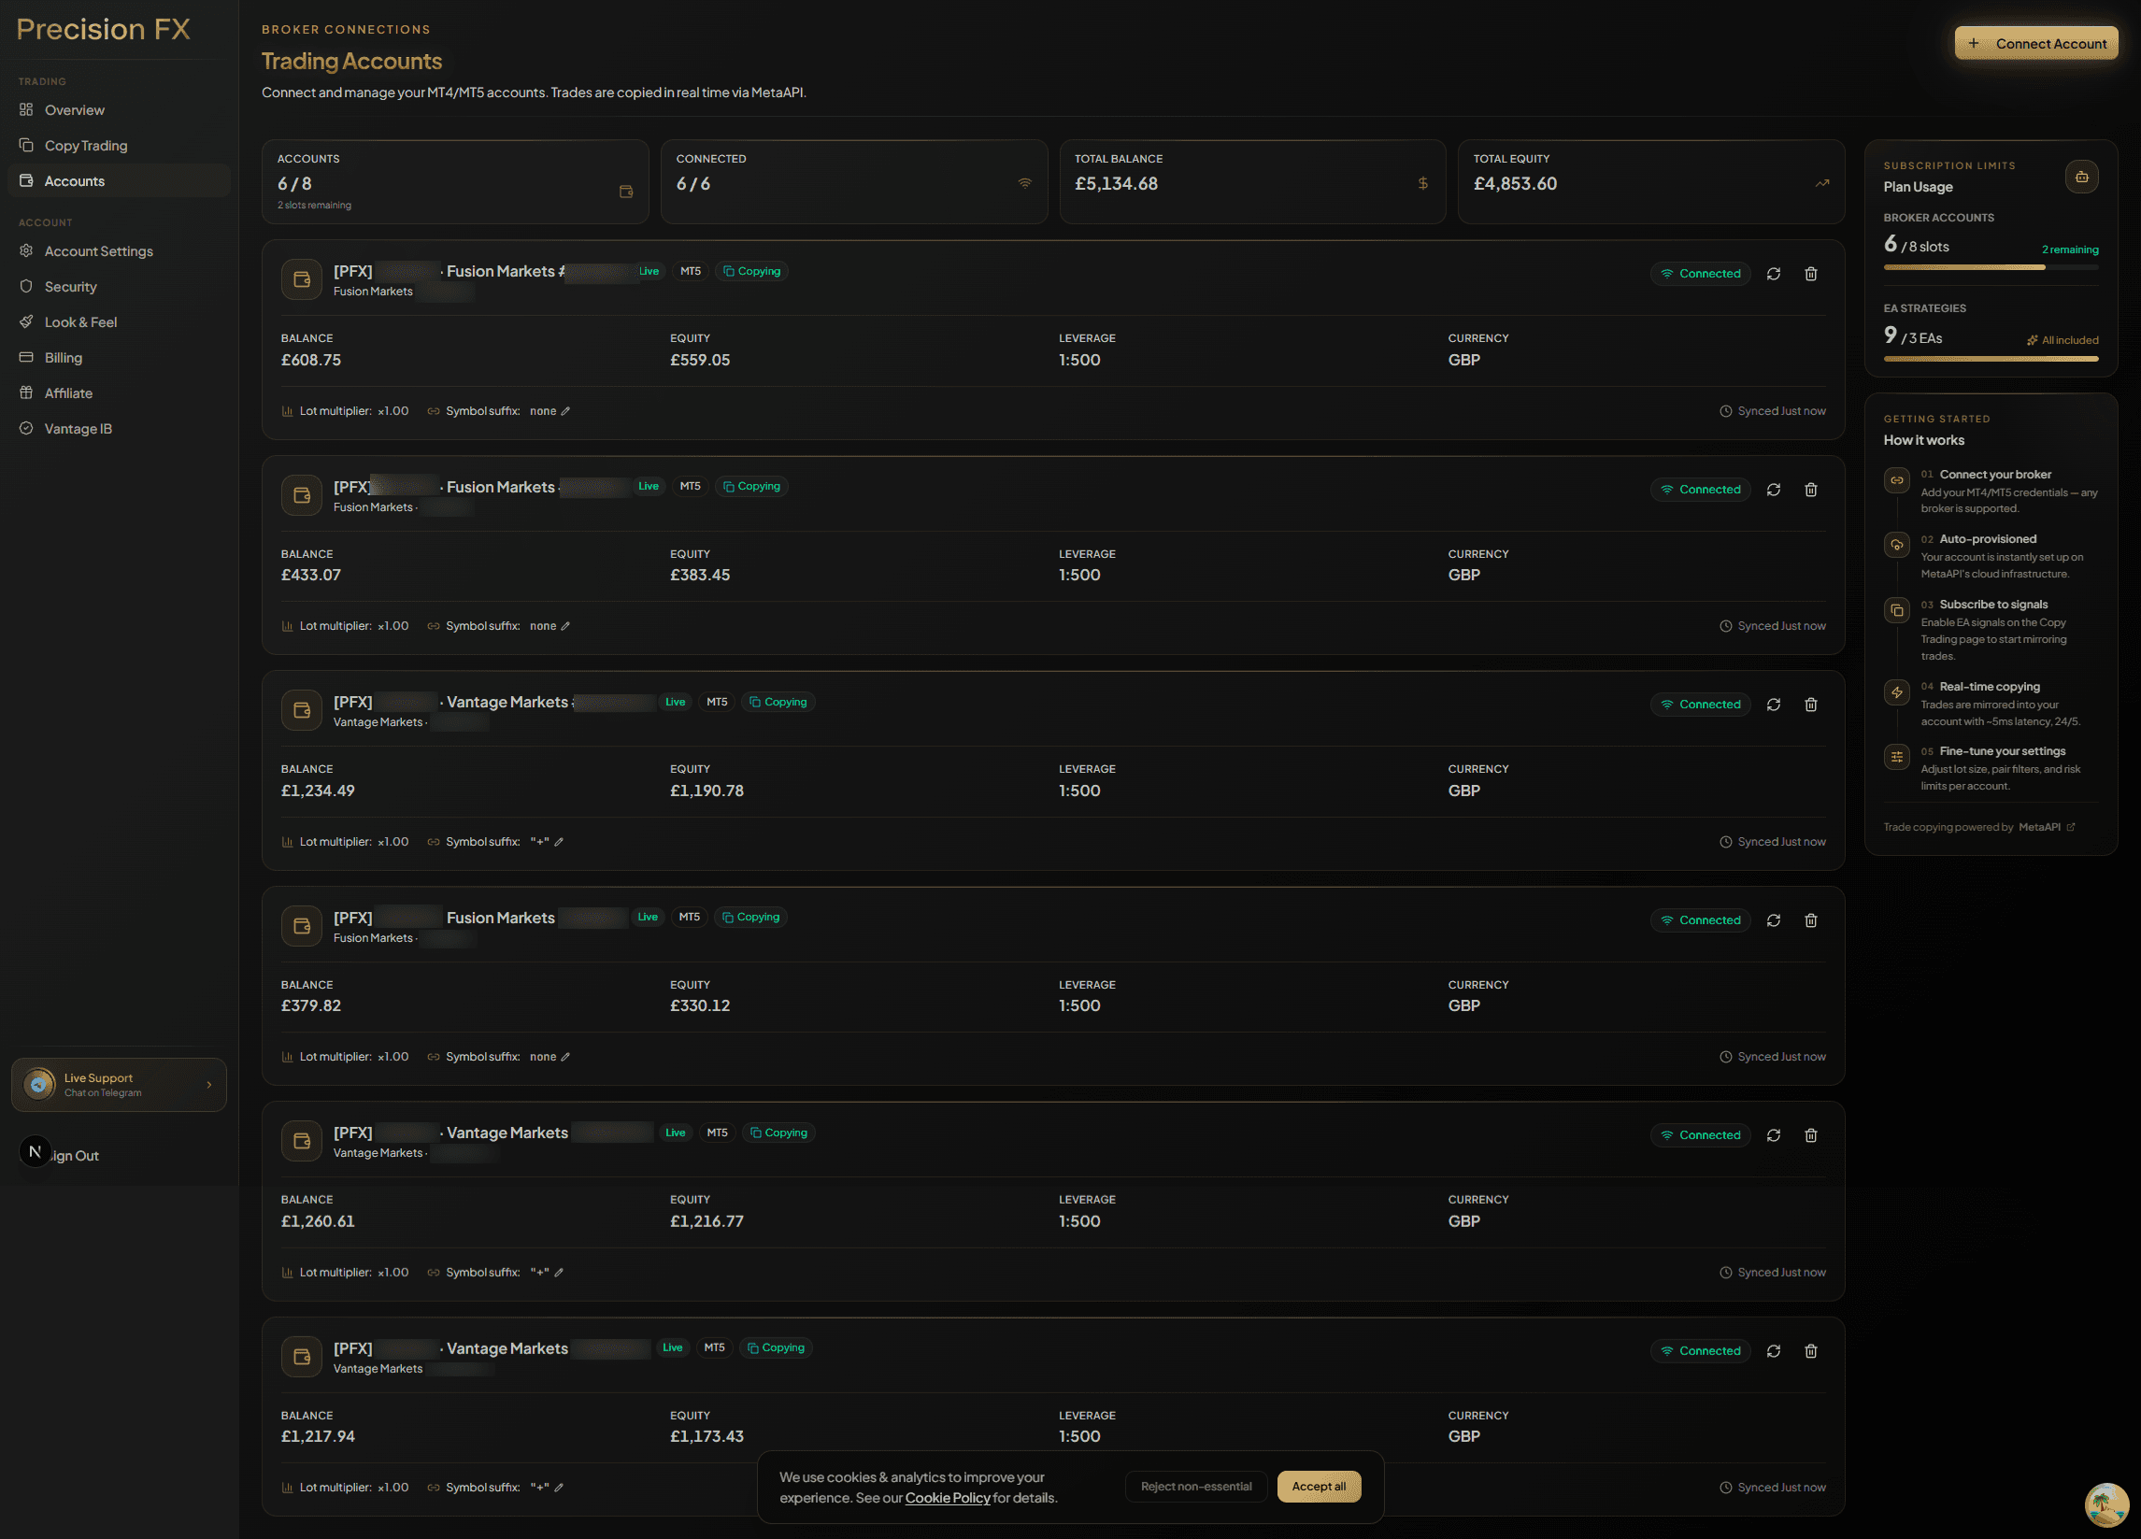Viewport: 2141px width, 1539px height.
Task: Edit symbol suffix for £1,234.49 account
Action: (559, 841)
